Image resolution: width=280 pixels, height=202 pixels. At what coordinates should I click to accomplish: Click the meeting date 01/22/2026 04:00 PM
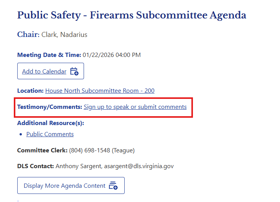point(112,55)
